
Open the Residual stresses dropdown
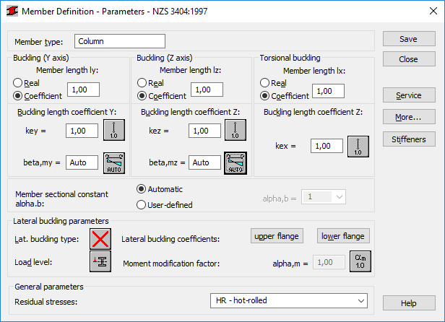[x=289, y=301]
